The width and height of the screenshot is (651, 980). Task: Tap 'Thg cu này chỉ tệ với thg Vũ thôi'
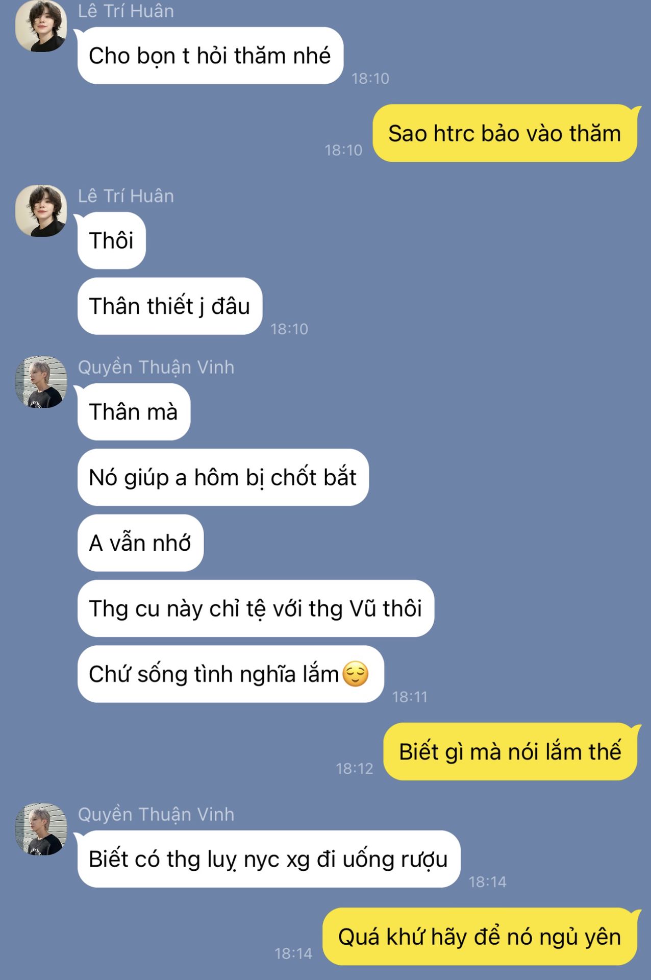256,608
